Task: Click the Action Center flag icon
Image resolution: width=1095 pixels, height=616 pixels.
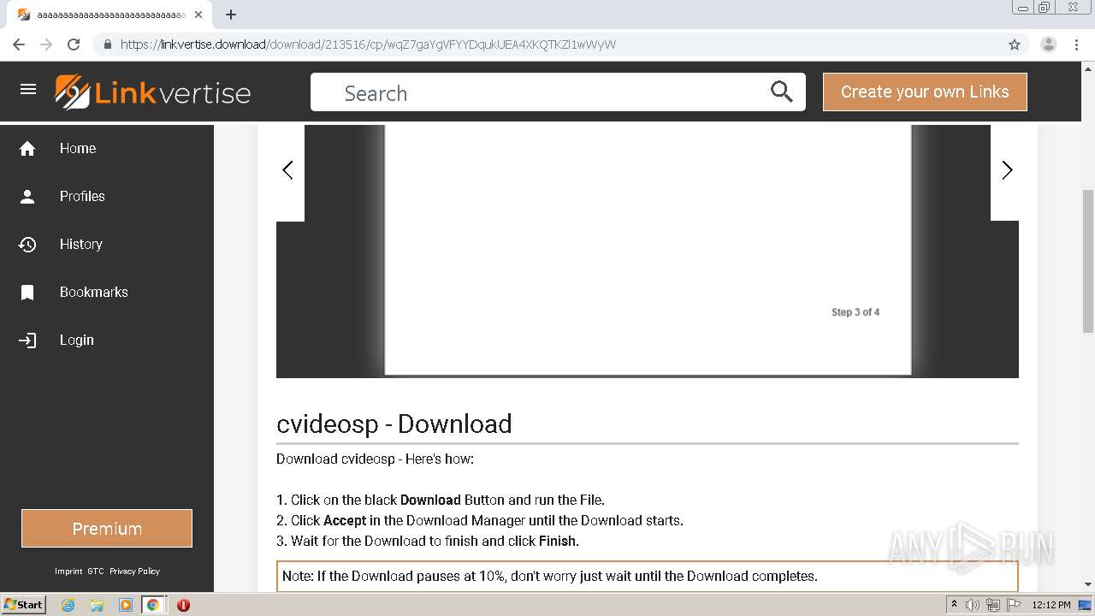Action: [1014, 605]
